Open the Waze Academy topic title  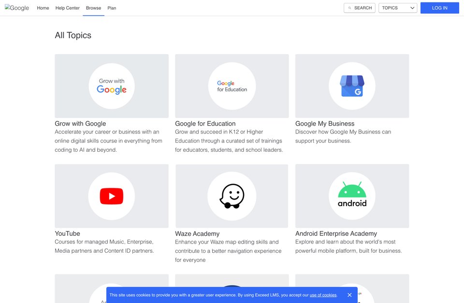click(197, 234)
